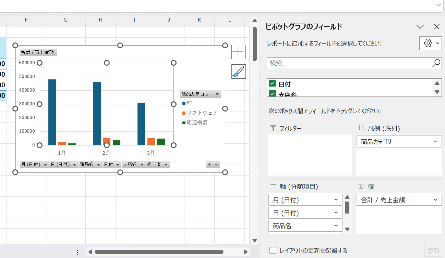Open the paintbrush Chart Styles button
445x258 pixels.
[238, 72]
